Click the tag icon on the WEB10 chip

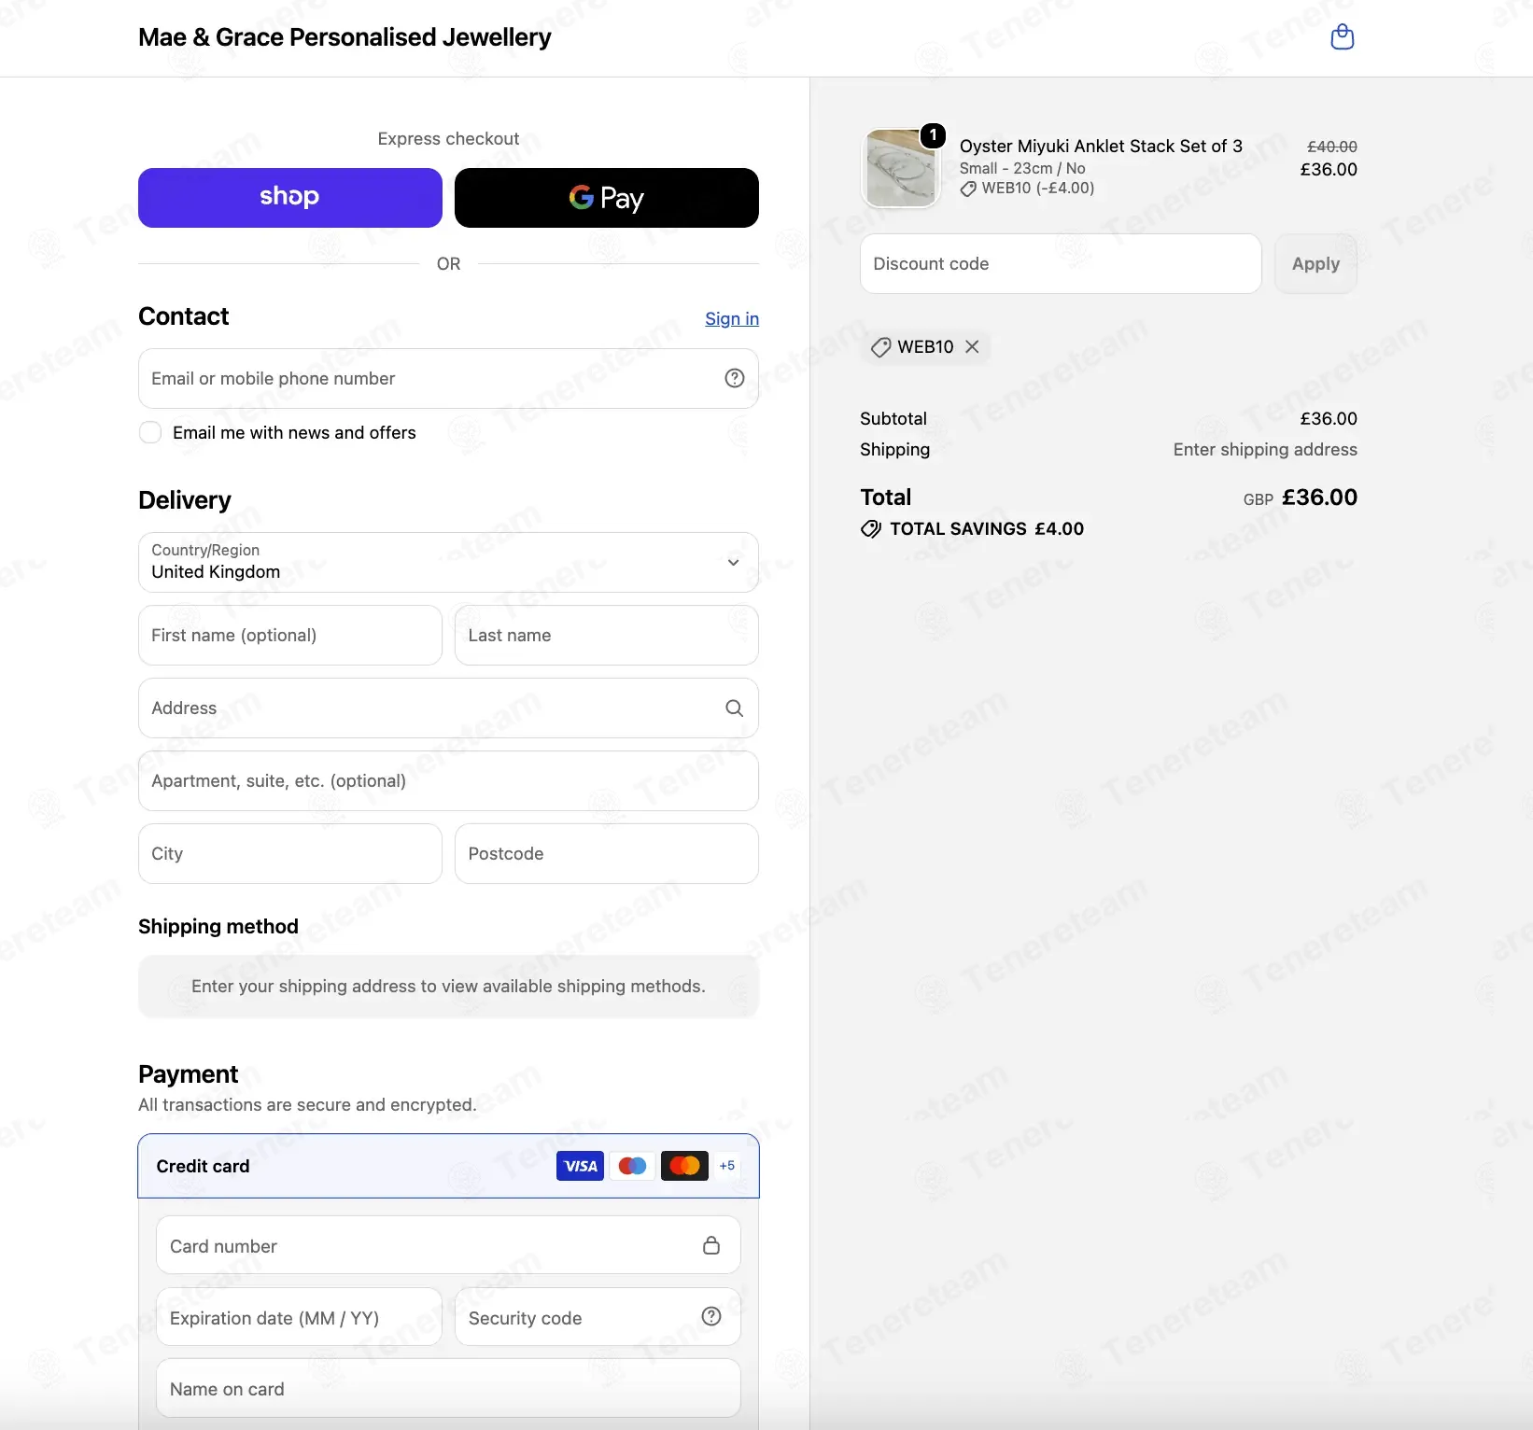coord(880,347)
